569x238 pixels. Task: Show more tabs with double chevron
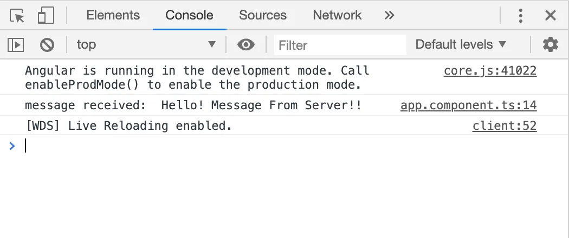click(x=389, y=16)
